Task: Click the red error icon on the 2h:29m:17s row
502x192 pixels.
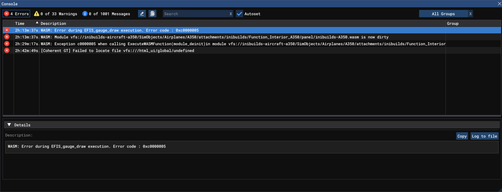Action: [7, 44]
